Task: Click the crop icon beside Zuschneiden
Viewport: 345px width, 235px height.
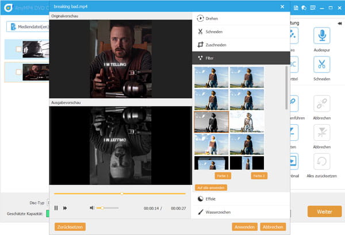Action: point(200,45)
